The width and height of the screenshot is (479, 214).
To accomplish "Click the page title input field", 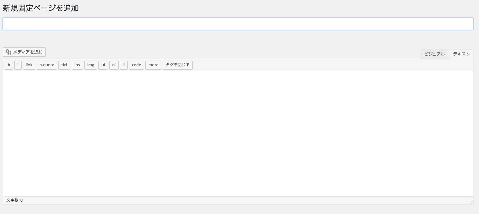I will [238, 24].
